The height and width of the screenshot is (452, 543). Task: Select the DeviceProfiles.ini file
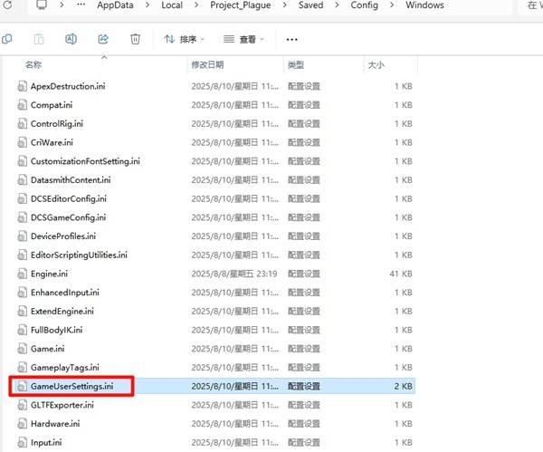62,236
